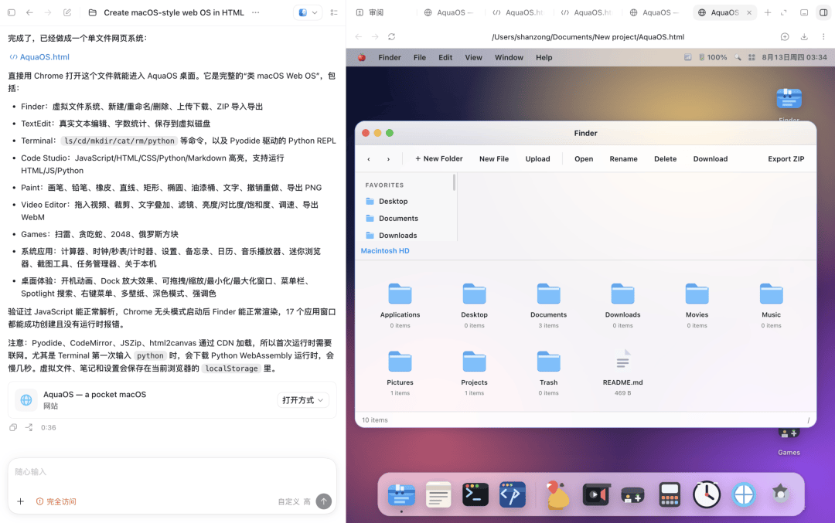Launch Code Studio from the dock

[x=513, y=494]
